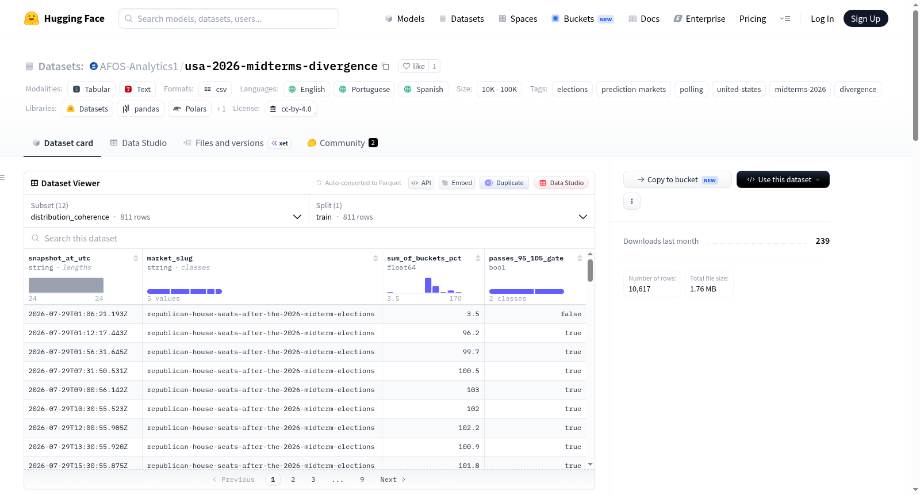The image size is (920, 495).
Task: Click the 10K - 100K size tag
Action: pyautogui.click(x=499, y=89)
